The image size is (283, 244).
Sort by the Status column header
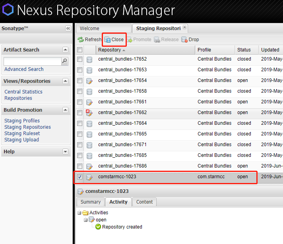coord(247,50)
